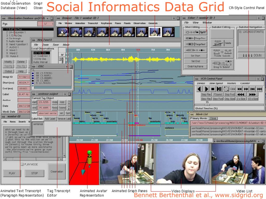Image resolution: width=266 pixels, height=199 pixels.
Task: Open window menu of OSC window titlebar
Action: point(34,67)
